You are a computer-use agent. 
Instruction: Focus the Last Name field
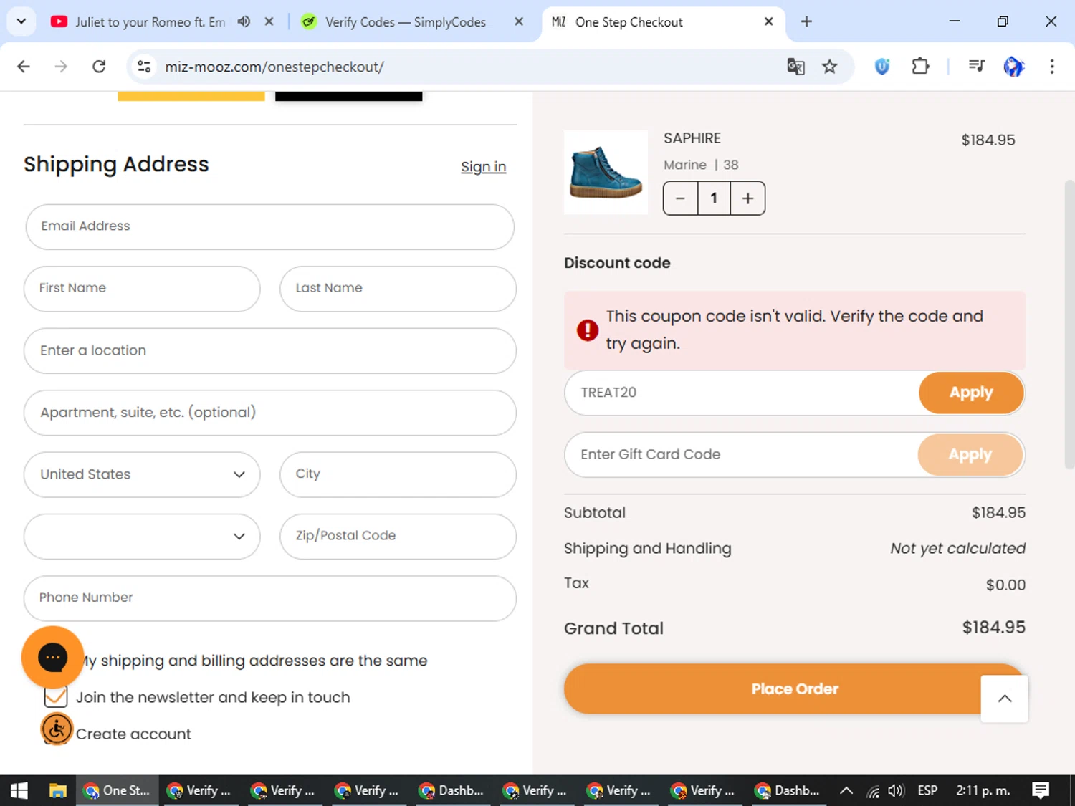(398, 289)
